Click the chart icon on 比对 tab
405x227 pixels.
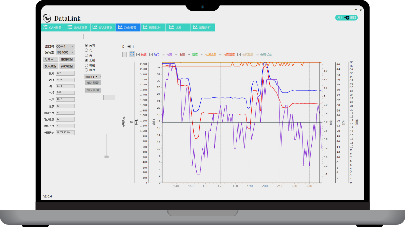(x=171, y=28)
